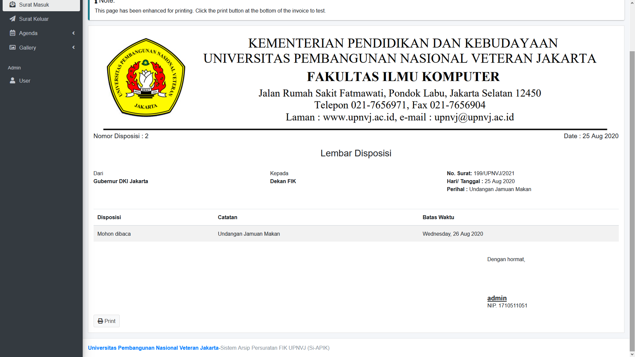
Task: Click the Gallery image icon
Action: click(13, 48)
